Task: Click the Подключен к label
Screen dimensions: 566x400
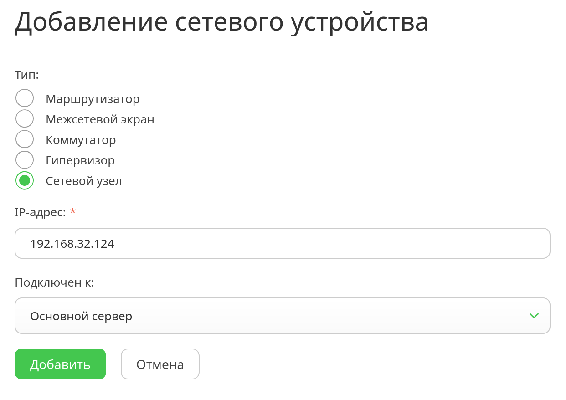Action: pyautogui.click(x=54, y=282)
